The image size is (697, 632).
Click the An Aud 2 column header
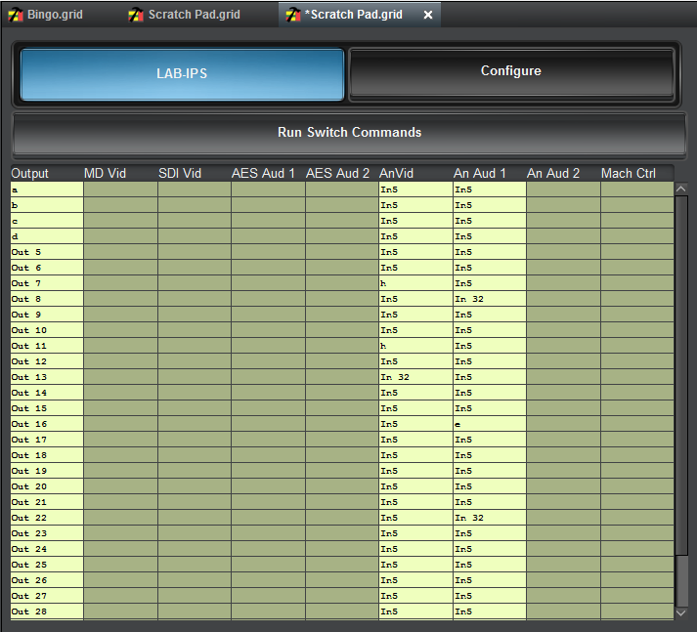pos(563,173)
